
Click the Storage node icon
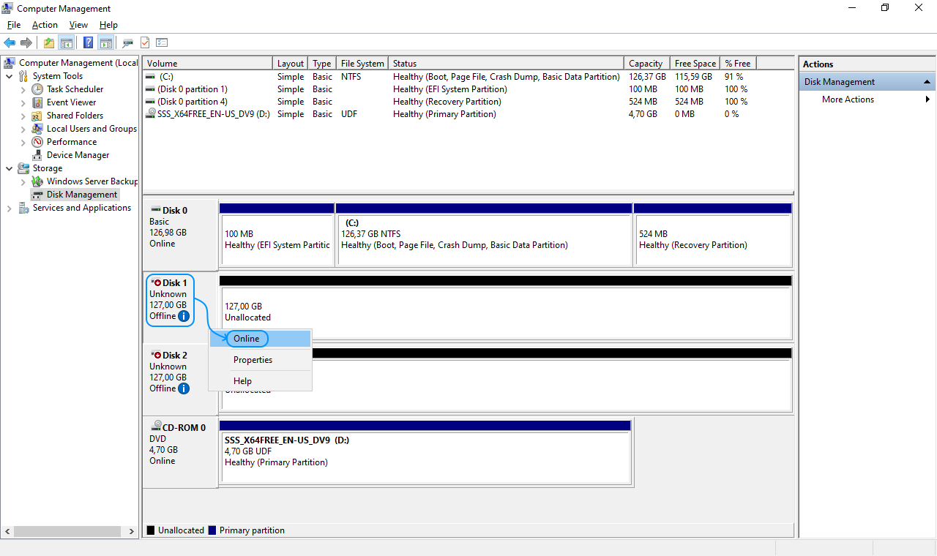23,168
